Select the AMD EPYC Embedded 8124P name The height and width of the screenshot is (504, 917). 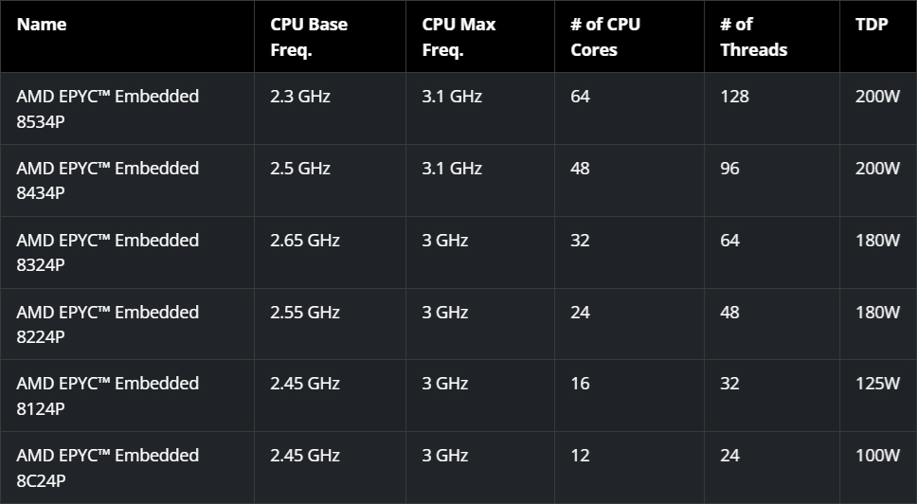107,395
